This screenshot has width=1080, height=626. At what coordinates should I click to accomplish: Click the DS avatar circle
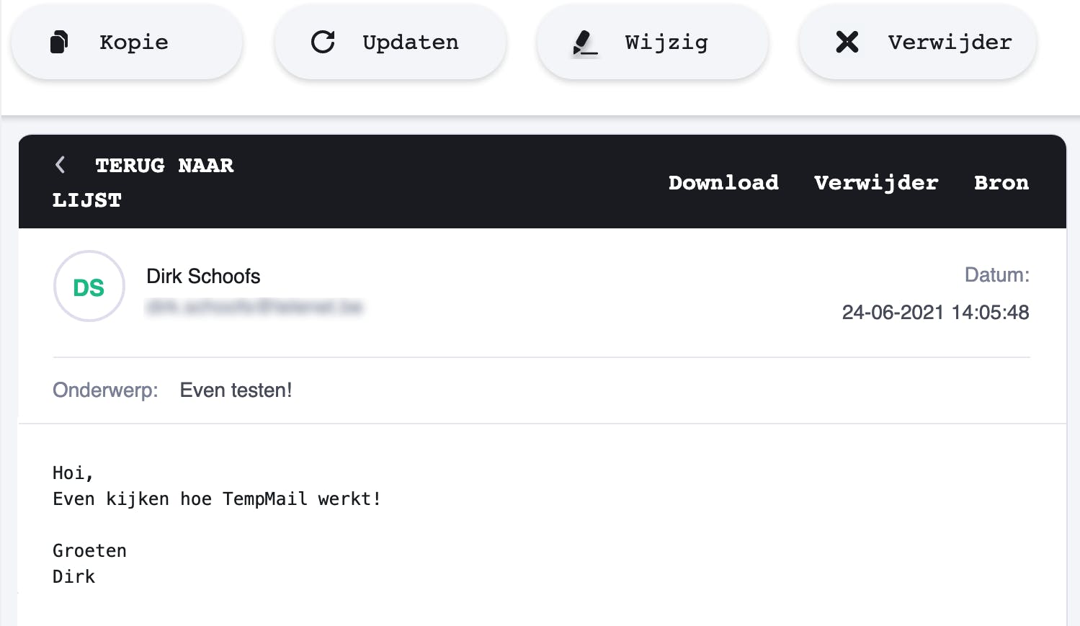[89, 287]
